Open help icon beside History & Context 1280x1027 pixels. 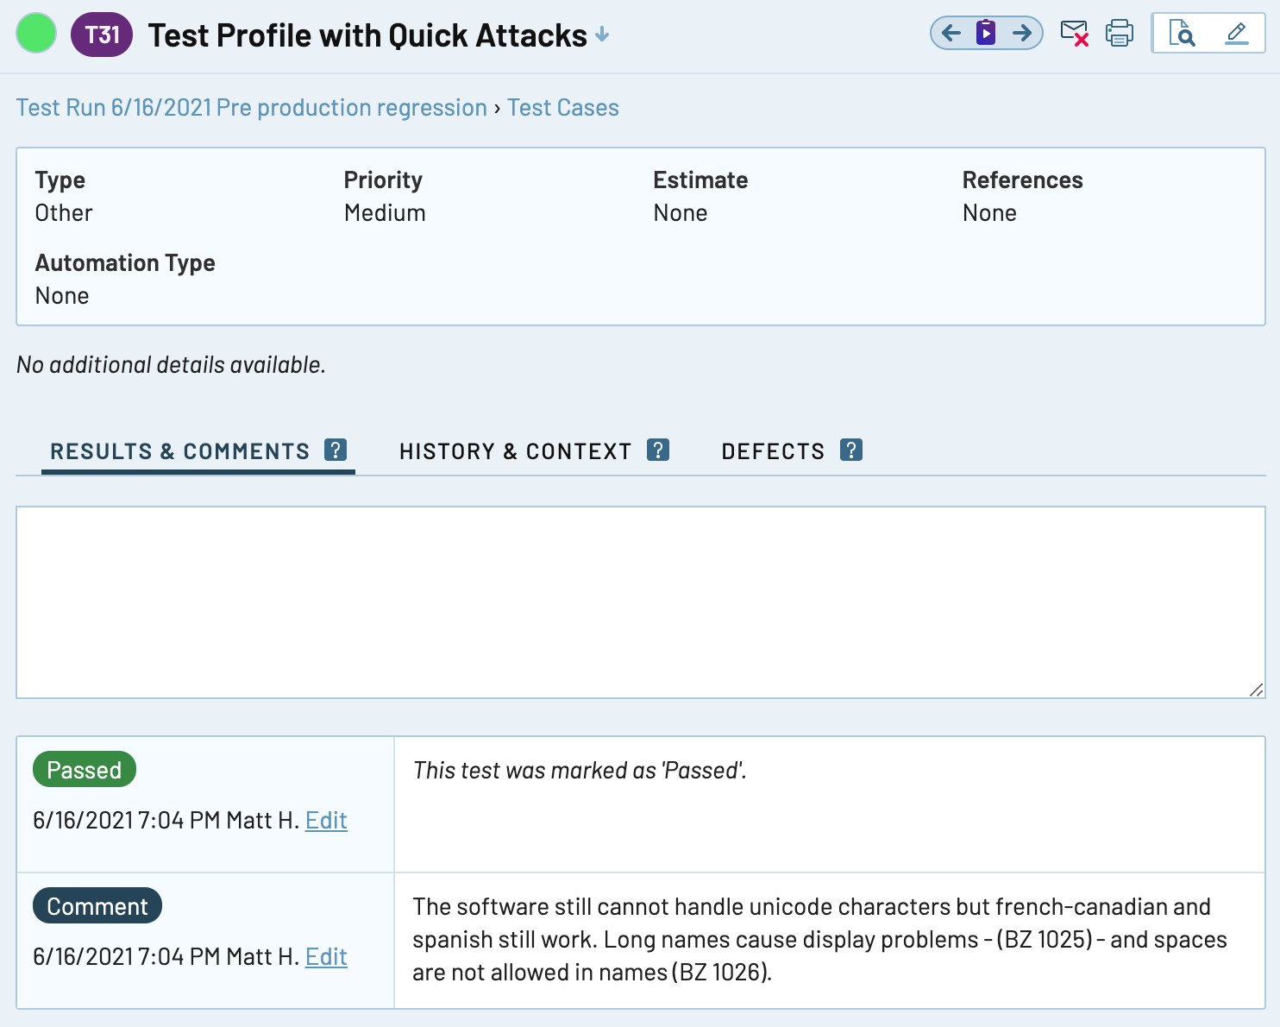point(658,450)
